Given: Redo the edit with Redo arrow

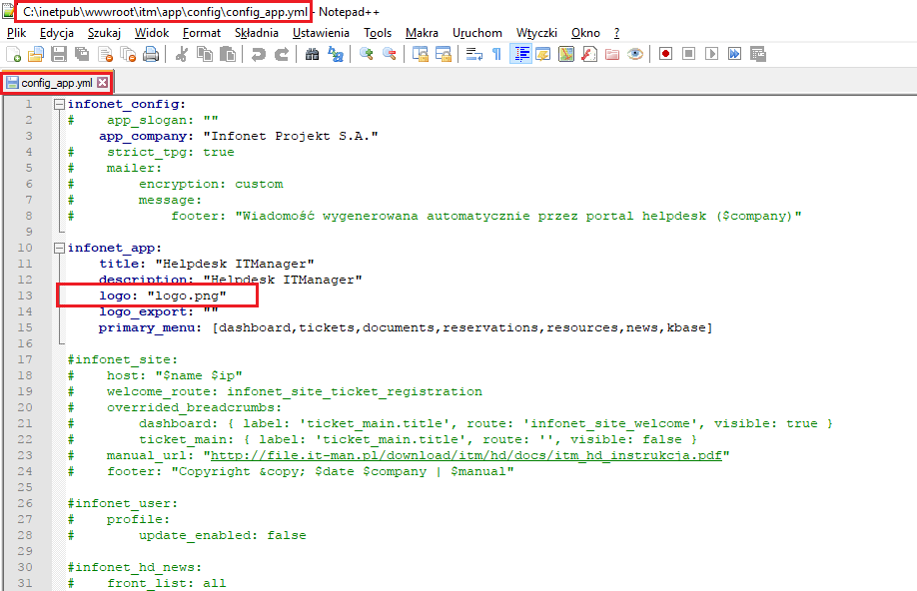Looking at the screenshot, I should (282, 54).
